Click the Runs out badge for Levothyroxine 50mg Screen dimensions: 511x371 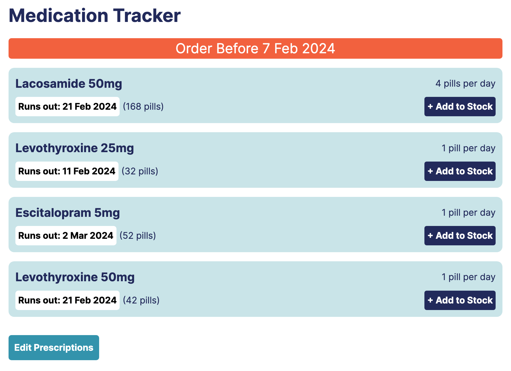pos(67,300)
